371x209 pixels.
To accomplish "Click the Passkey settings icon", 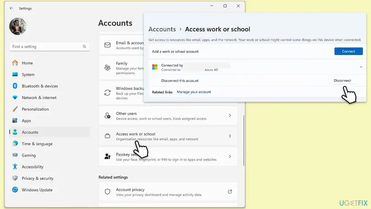I will [108, 157].
